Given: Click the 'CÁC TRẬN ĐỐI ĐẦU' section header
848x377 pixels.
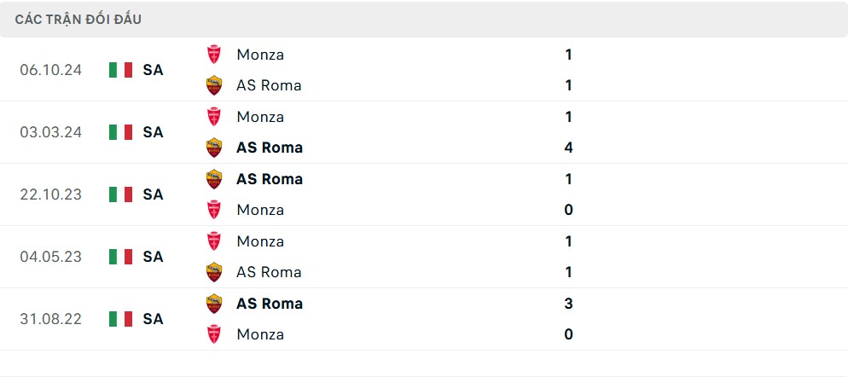Looking at the screenshot, I should pos(78,20).
